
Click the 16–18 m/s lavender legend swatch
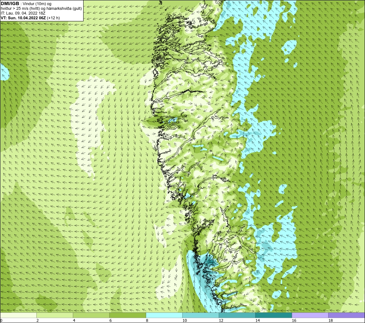(x=310, y=315)
